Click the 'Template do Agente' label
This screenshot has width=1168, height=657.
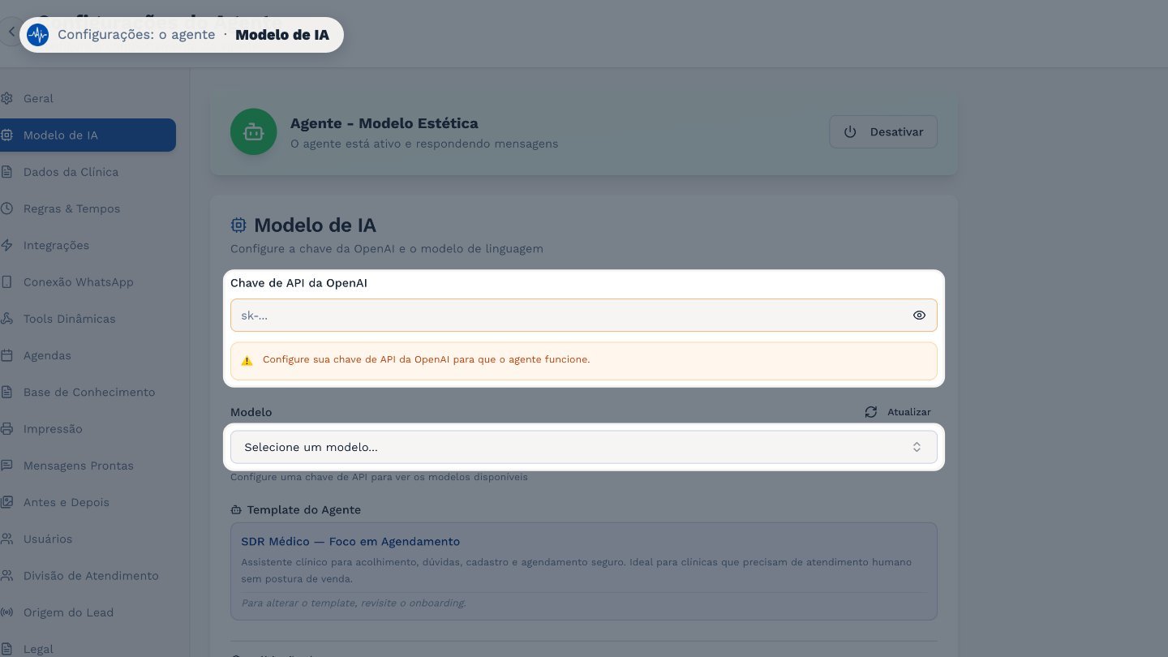[304, 510]
